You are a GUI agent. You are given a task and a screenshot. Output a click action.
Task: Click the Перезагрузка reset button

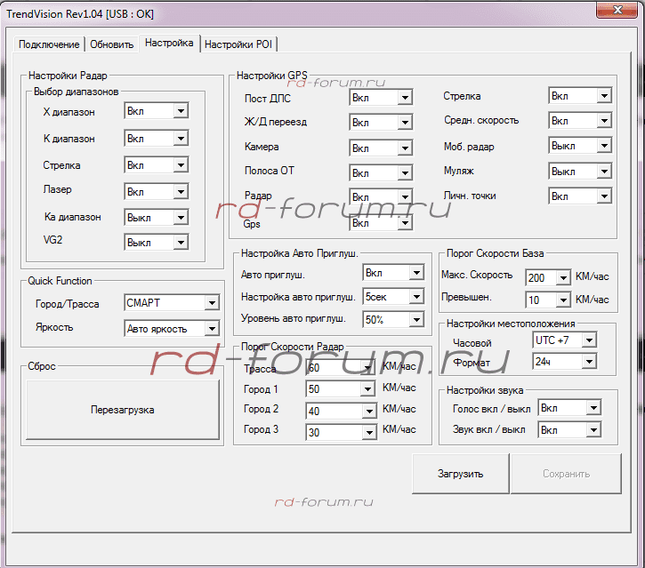point(123,410)
